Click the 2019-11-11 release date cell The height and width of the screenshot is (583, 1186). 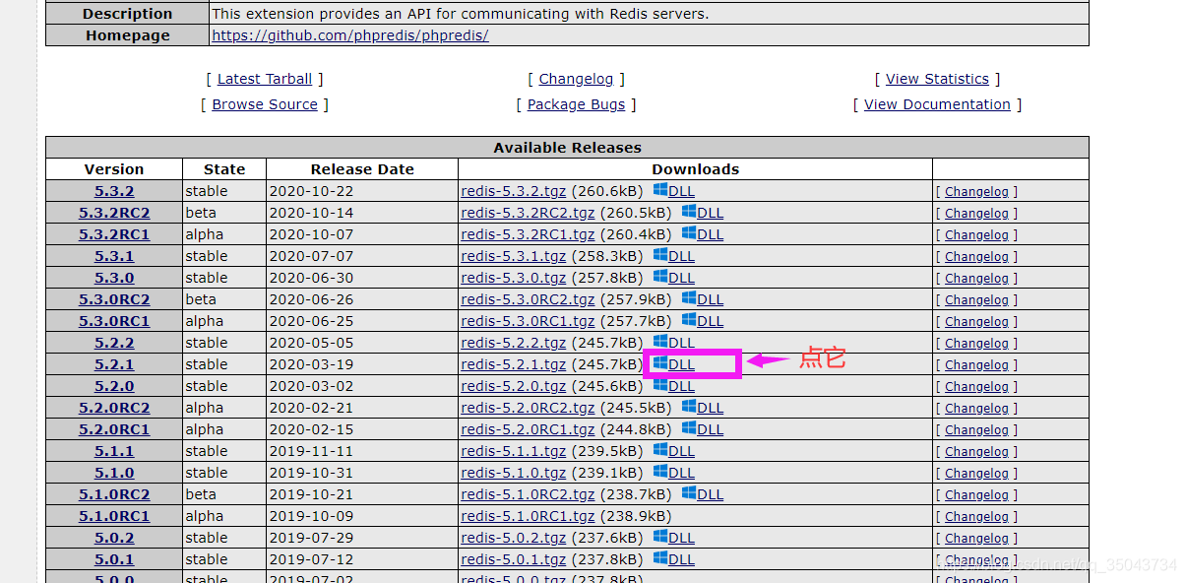362,451
